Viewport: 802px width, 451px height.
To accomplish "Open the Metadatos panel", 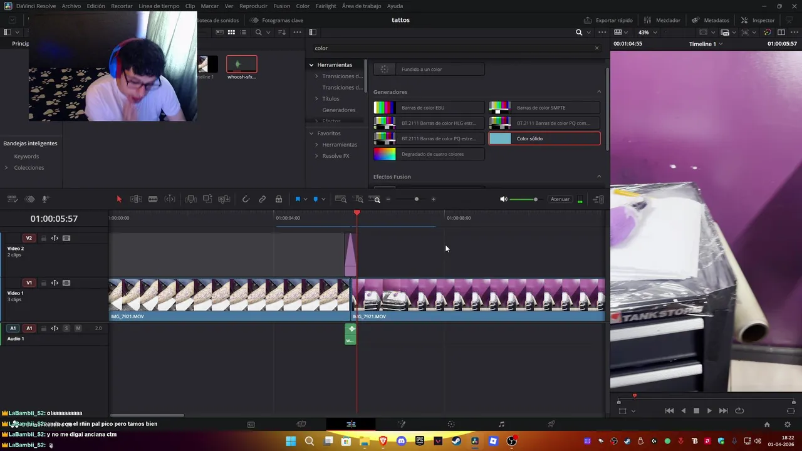I will coord(710,20).
